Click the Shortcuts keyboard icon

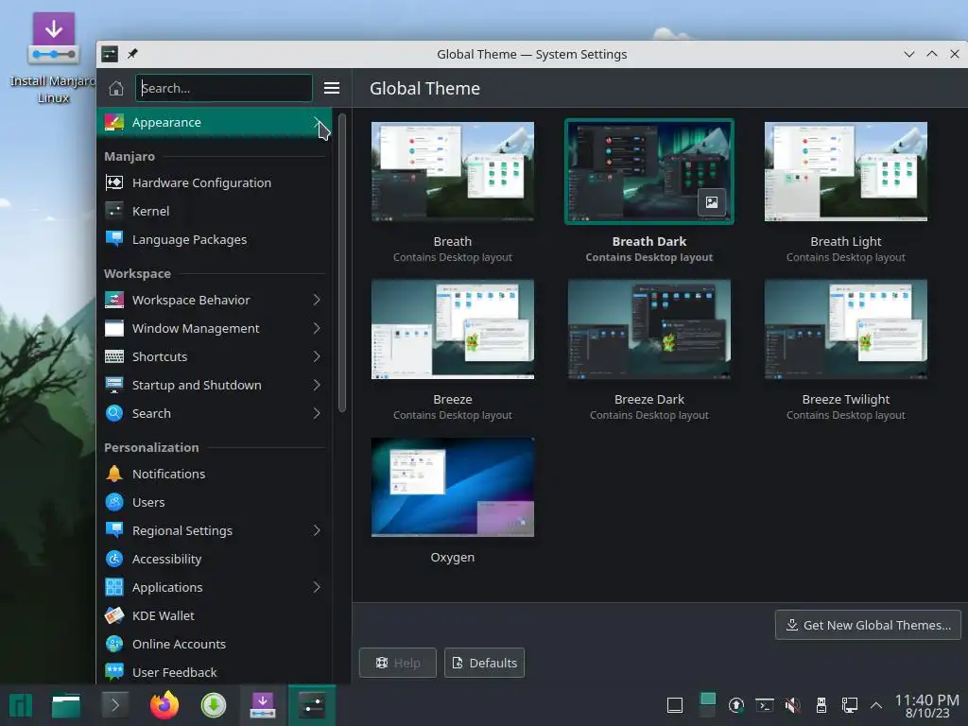pyautogui.click(x=114, y=356)
